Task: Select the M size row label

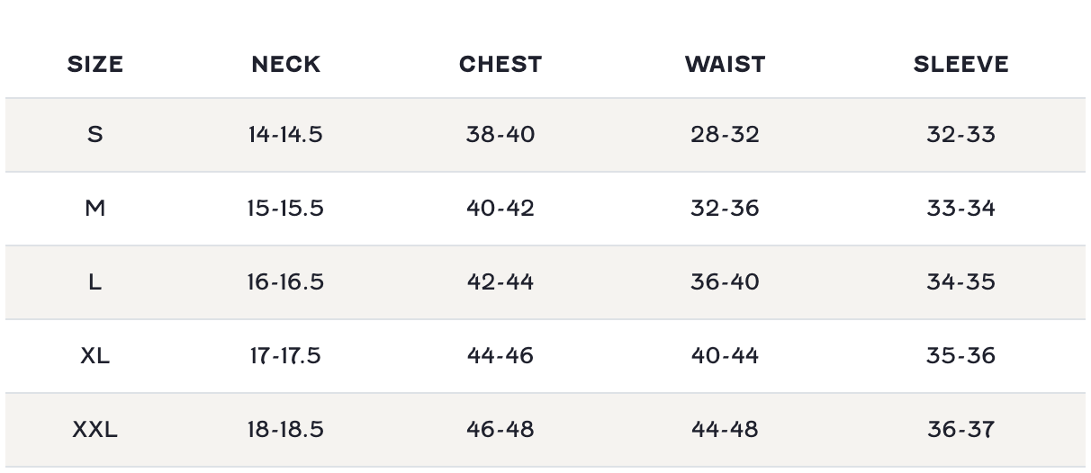Action: point(95,209)
